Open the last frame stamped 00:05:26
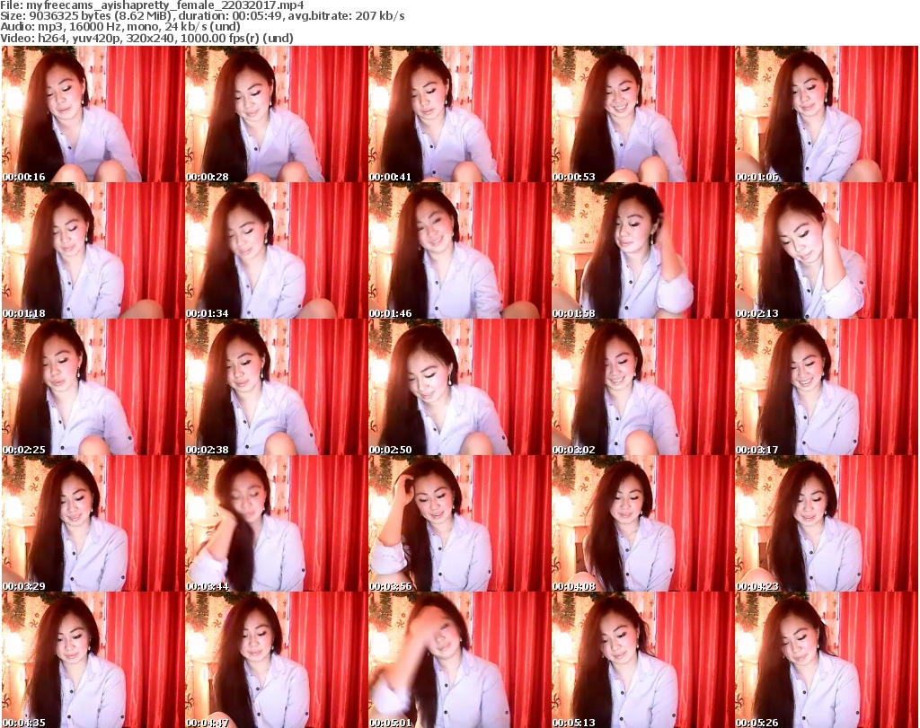 [x=827, y=661]
